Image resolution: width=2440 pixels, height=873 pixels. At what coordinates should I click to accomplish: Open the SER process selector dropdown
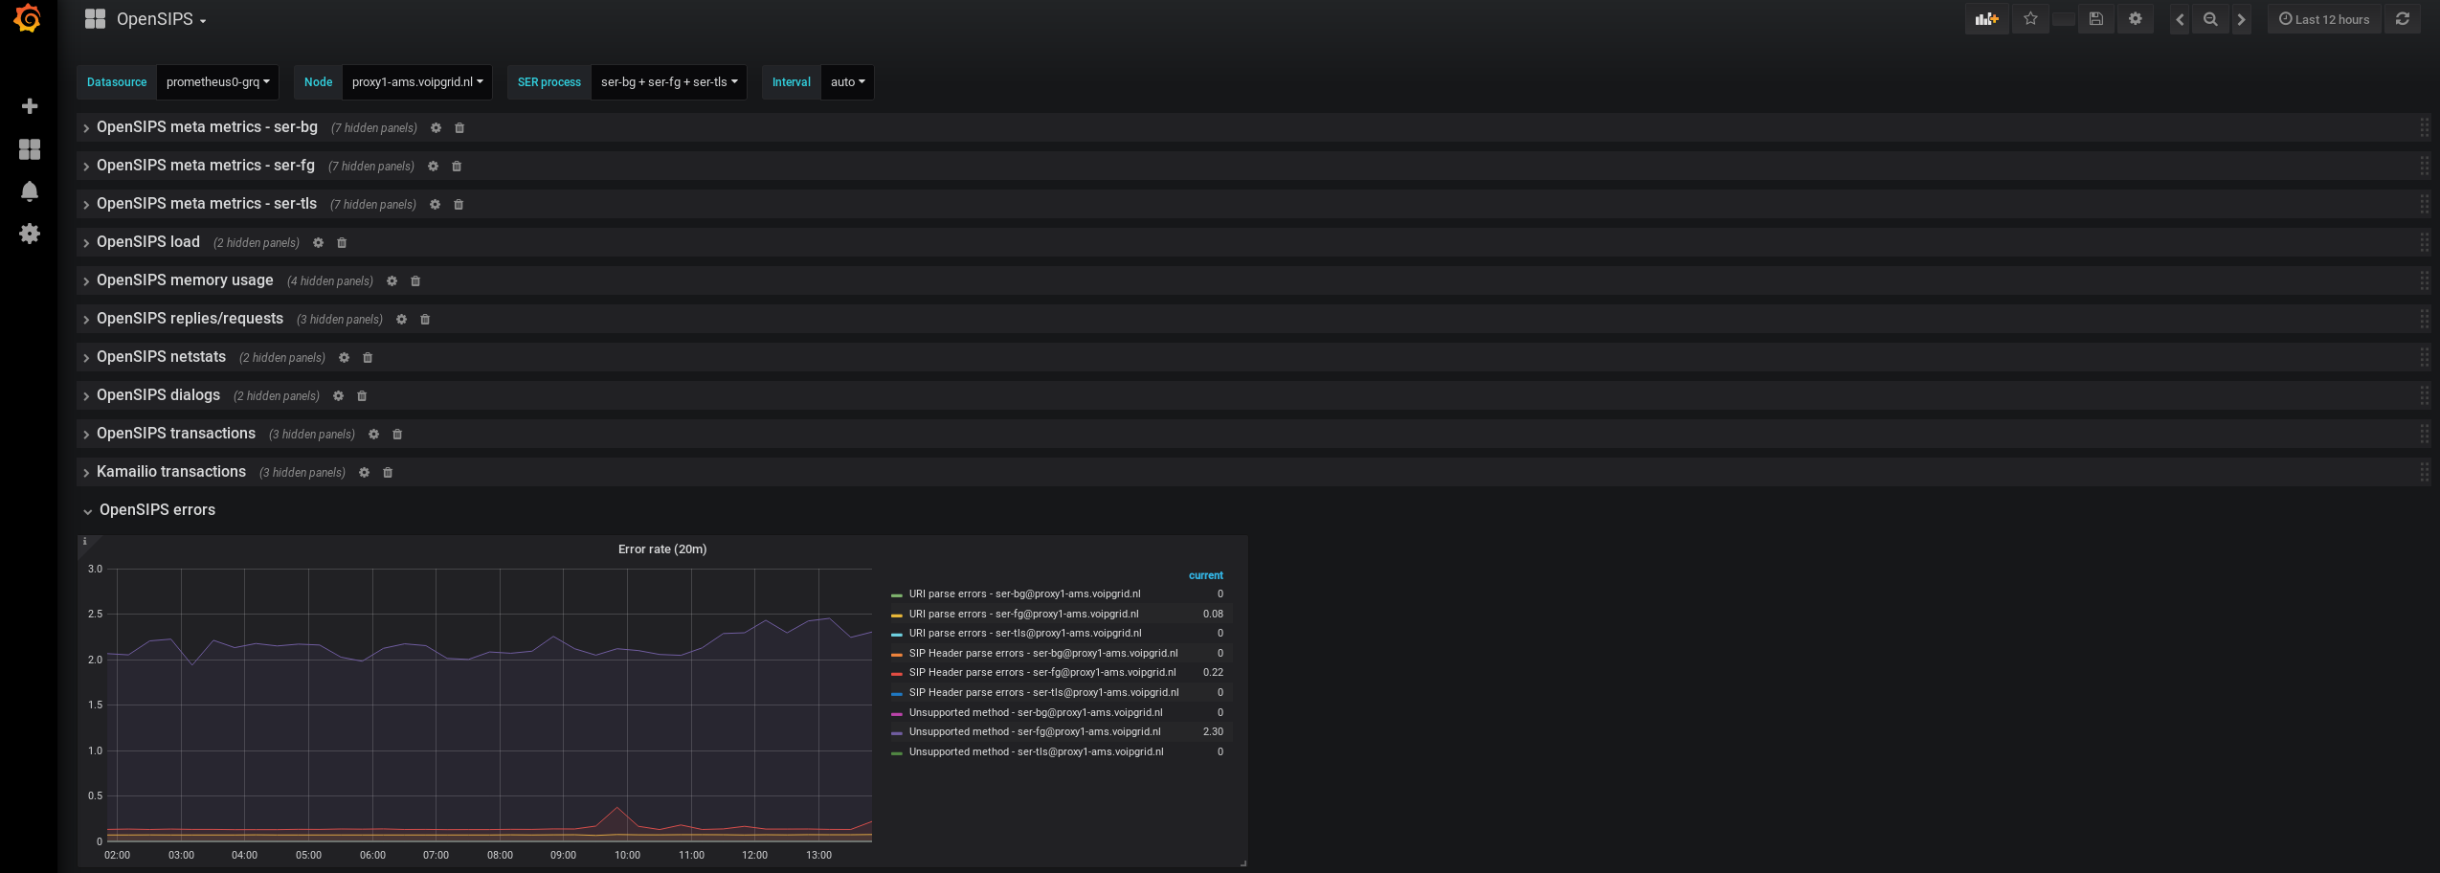point(669,82)
